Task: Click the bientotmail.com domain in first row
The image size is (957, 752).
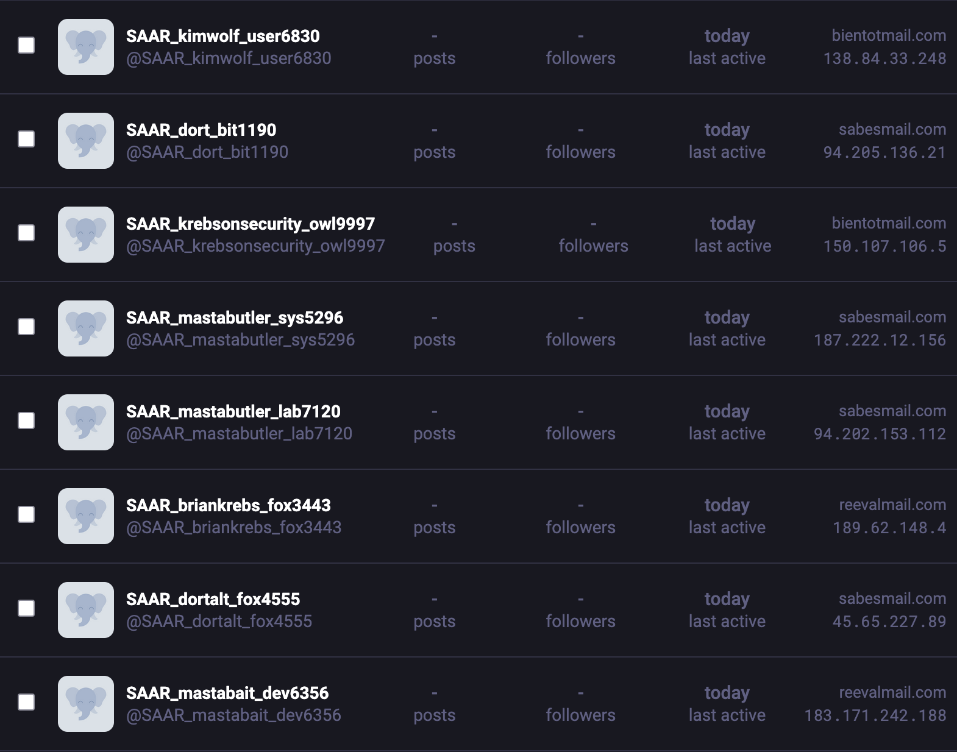Action: click(x=889, y=35)
